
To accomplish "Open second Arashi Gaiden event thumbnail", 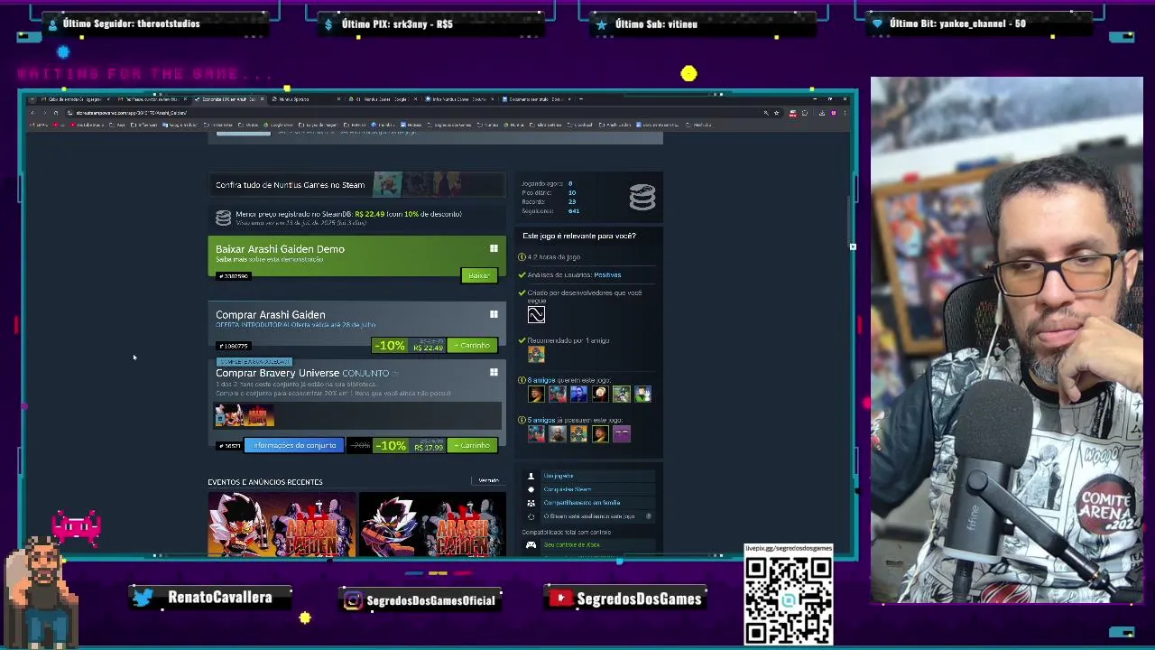I will pyautogui.click(x=432, y=524).
